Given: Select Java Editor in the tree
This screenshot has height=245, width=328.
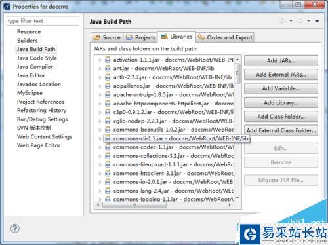Looking at the screenshot, I should pos(31,75).
